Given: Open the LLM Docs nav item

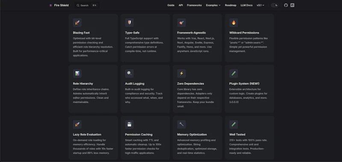Looking at the screenshot, I should click(x=247, y=5).
